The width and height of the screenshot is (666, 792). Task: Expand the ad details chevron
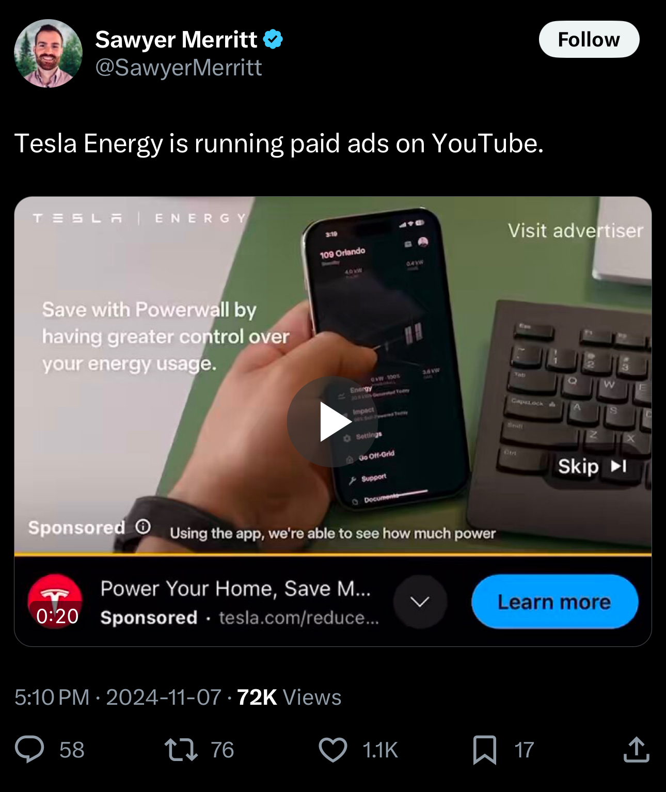click(420, 601)
